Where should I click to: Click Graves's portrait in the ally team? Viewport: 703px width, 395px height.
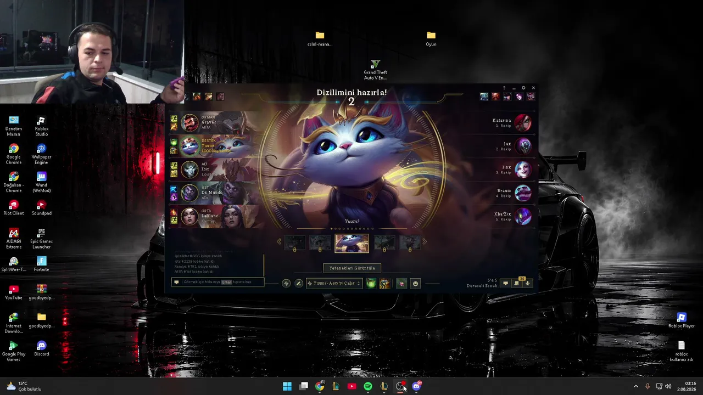pos(189,123)
